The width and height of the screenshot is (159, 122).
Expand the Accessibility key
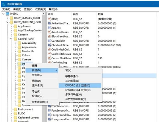(x=15, y=43)
